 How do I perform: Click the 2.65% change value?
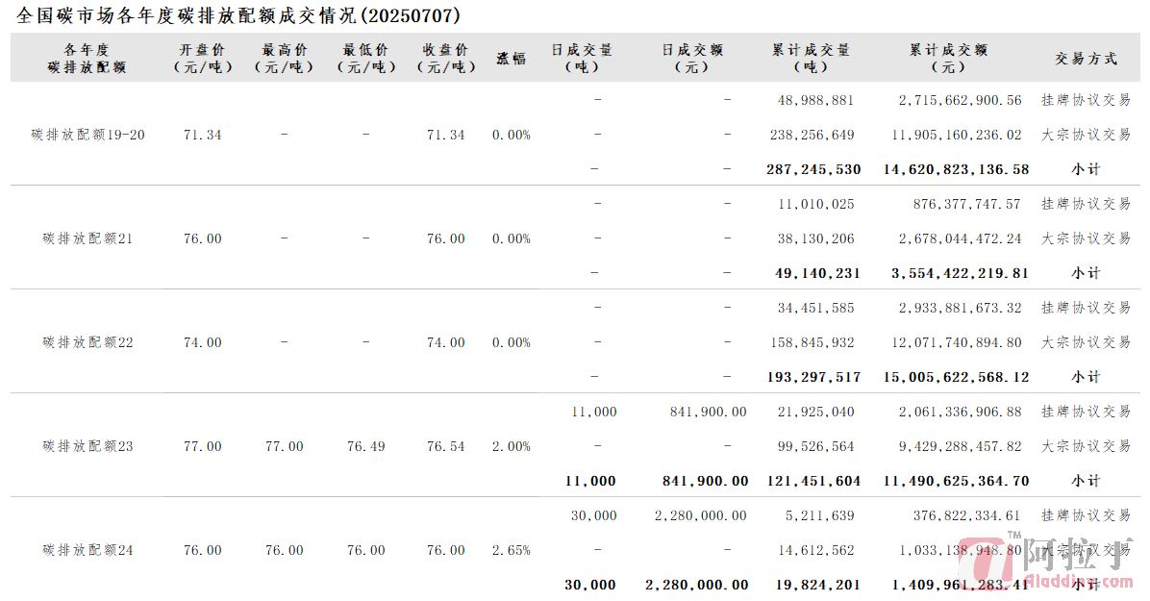pos(512,550)
